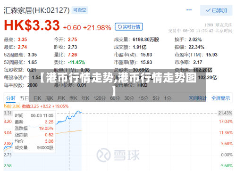The image size is (236, 171).
Task: Switch to the 5分 chart tab
Action: click(156, 98)
